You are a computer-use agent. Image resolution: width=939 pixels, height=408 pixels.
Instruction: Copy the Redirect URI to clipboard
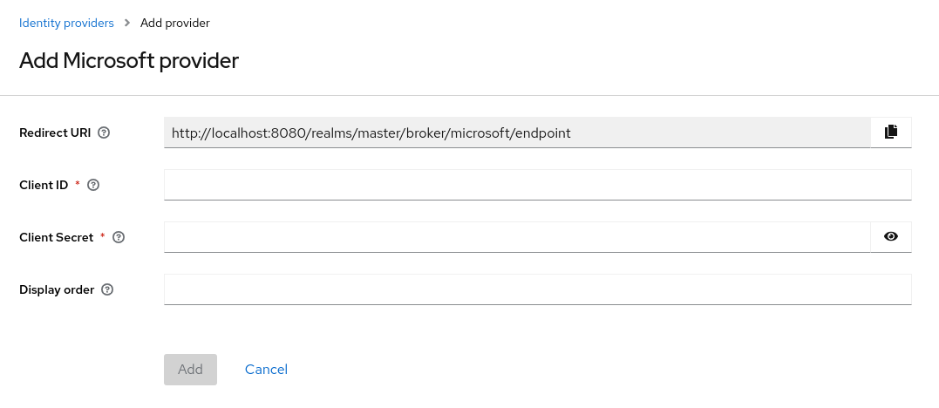point(890,133)
